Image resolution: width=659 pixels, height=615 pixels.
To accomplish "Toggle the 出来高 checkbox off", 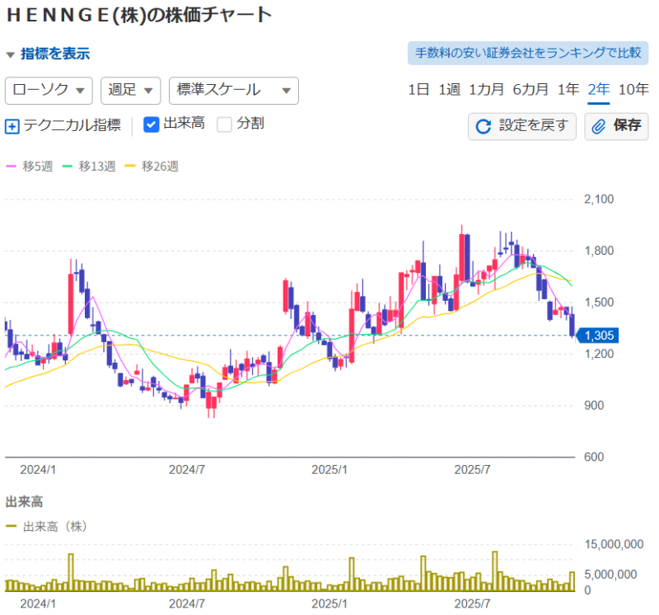I will [151, 124].
